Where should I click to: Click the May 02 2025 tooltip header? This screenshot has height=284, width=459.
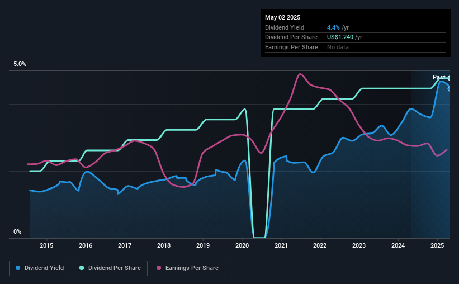[282, 17]
